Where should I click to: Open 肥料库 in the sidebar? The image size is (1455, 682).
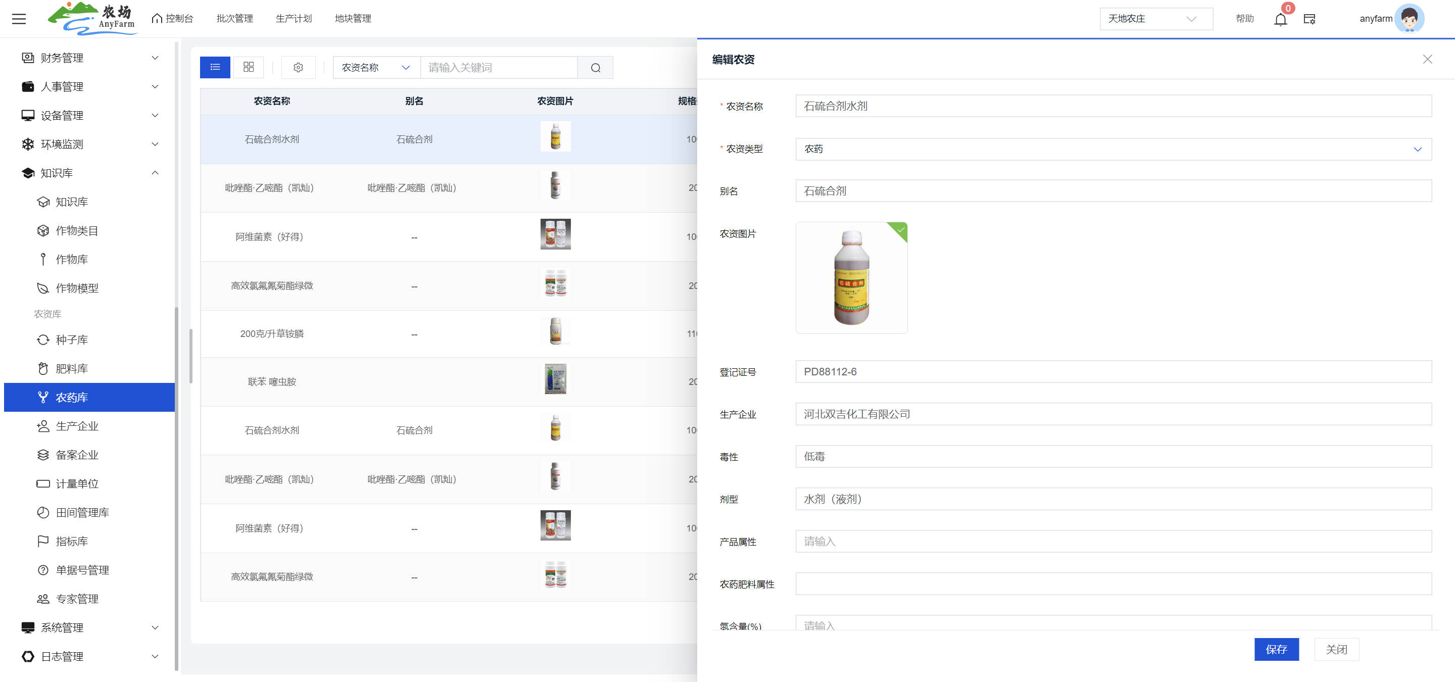point(72,369)
